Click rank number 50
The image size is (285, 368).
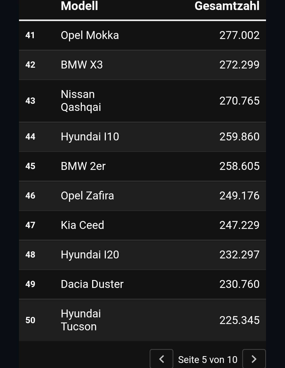point(30,320)
